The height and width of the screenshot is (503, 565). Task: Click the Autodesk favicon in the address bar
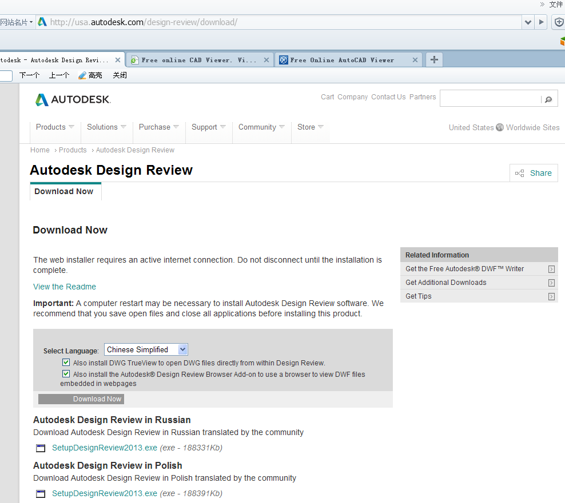coord(42,22)
